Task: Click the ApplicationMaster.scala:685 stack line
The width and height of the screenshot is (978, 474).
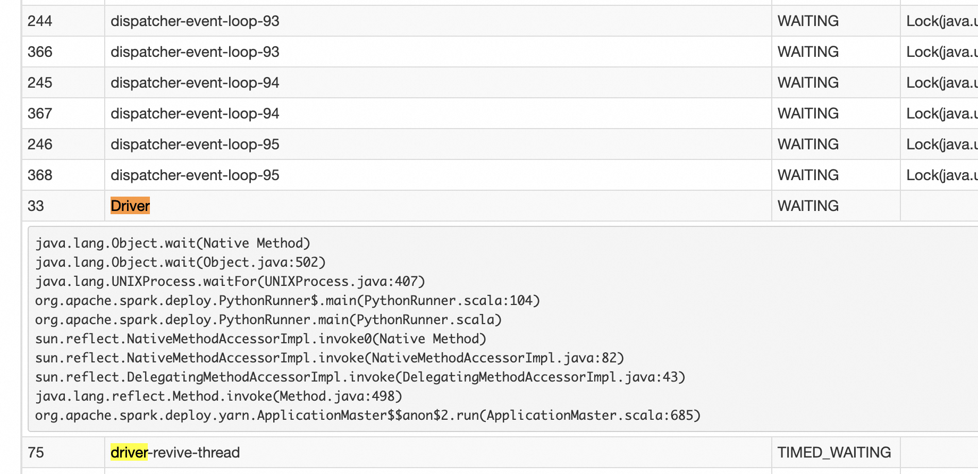Action: coord(368,416)
